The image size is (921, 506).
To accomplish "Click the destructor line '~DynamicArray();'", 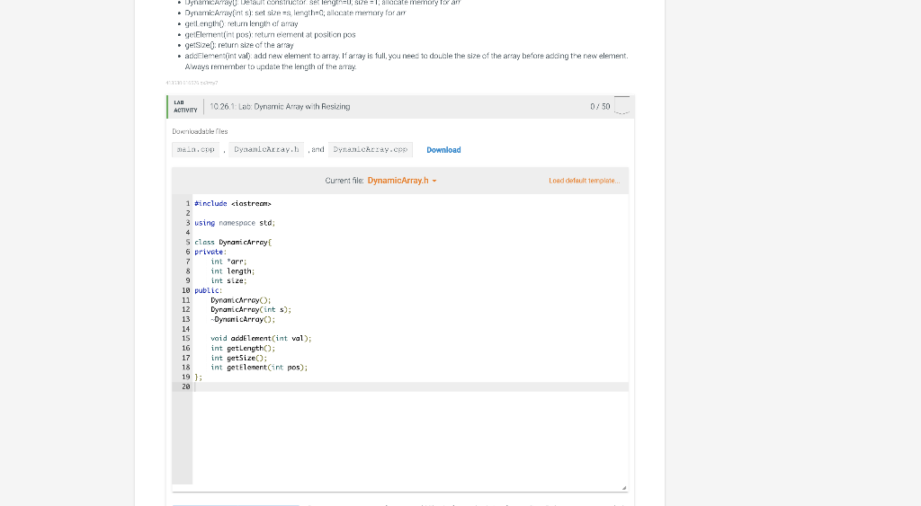I will (x=243, y=319).
